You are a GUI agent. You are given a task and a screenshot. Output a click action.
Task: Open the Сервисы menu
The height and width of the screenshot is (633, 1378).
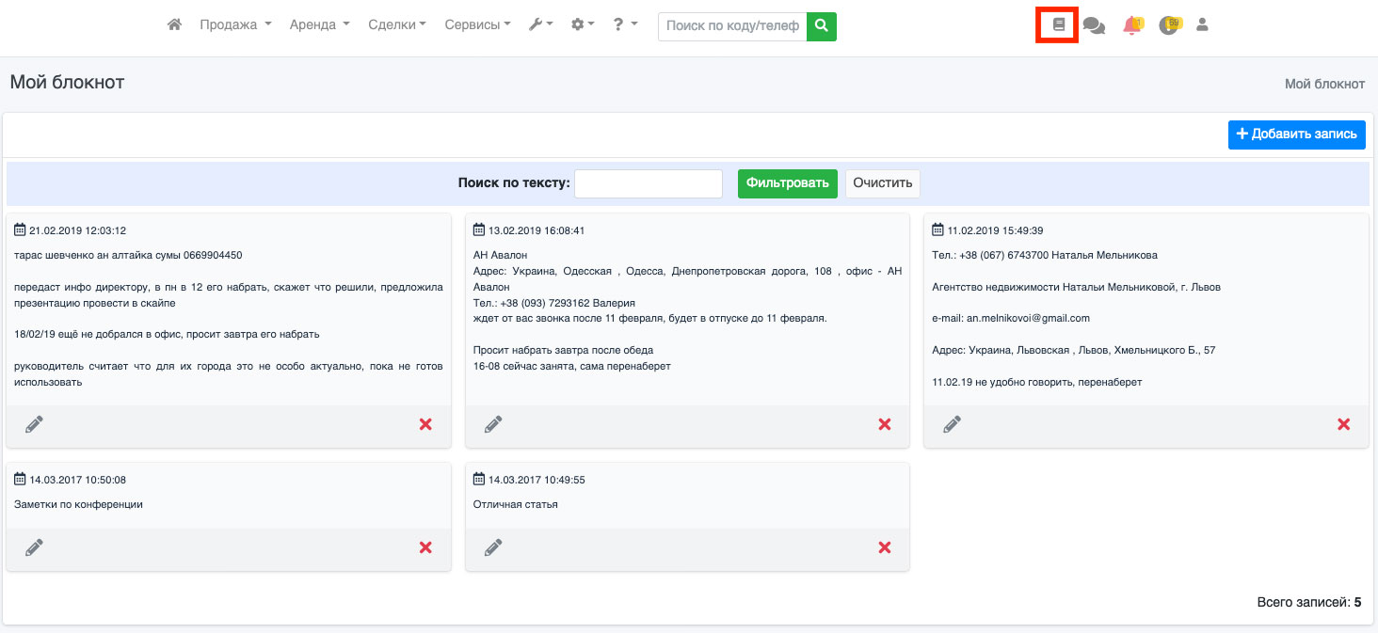(477, 25)
